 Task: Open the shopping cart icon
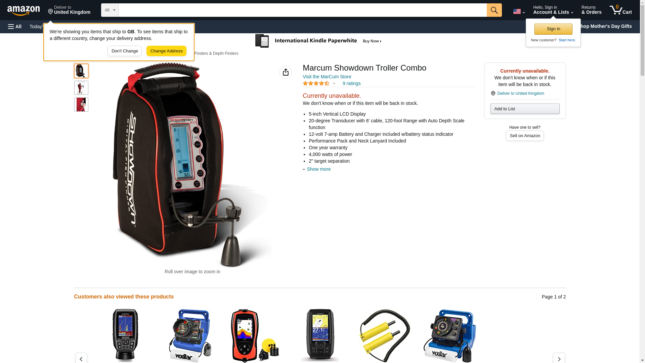621,10
